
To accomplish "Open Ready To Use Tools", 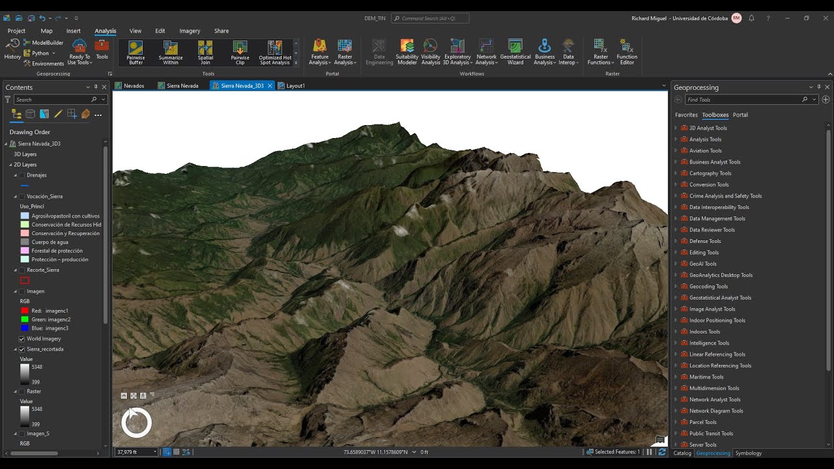I will tap(79, 51).
